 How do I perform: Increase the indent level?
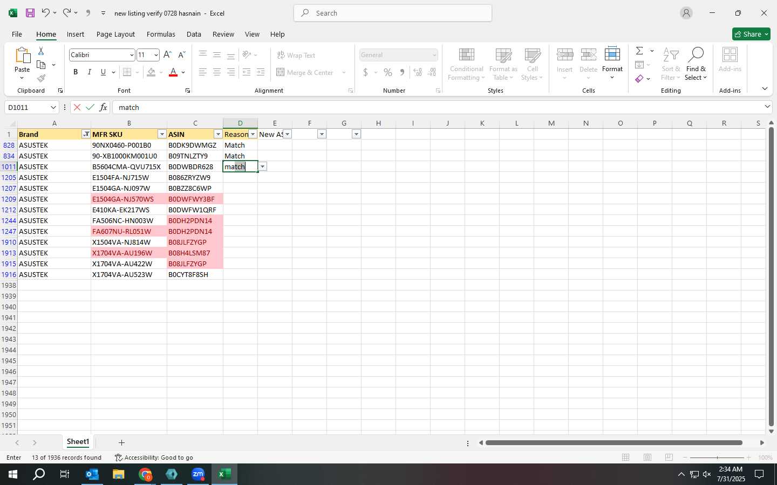(x=261, y=72)
